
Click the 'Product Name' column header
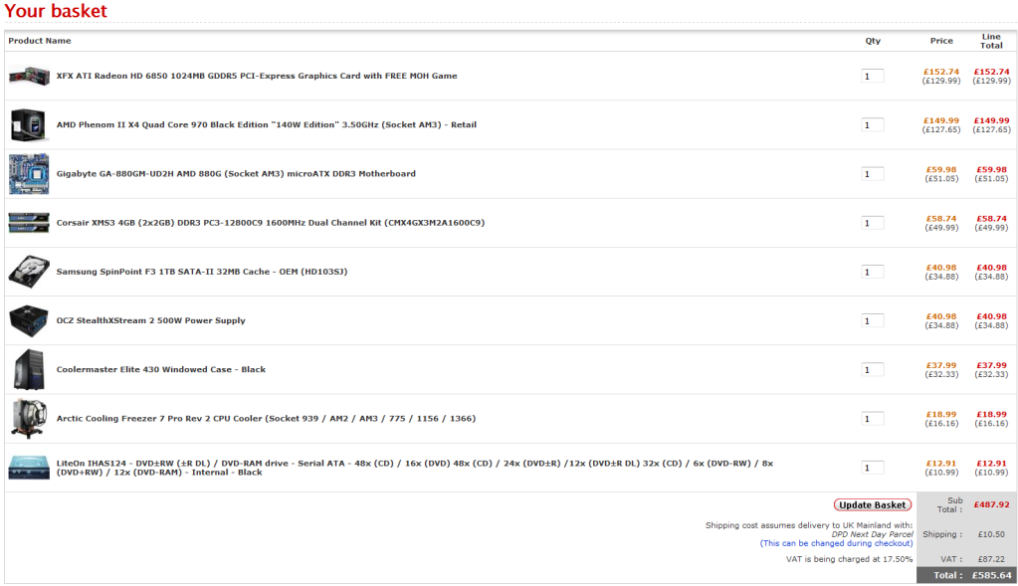40,41
